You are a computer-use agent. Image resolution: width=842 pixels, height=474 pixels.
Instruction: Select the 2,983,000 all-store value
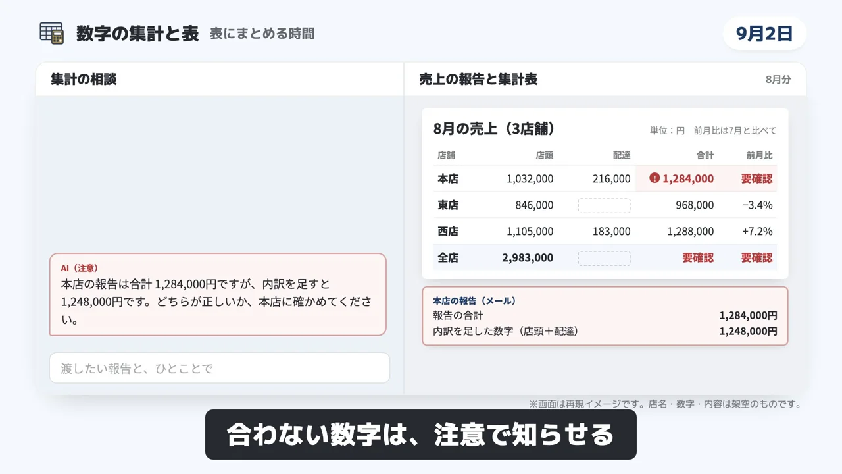coord(528,257)
